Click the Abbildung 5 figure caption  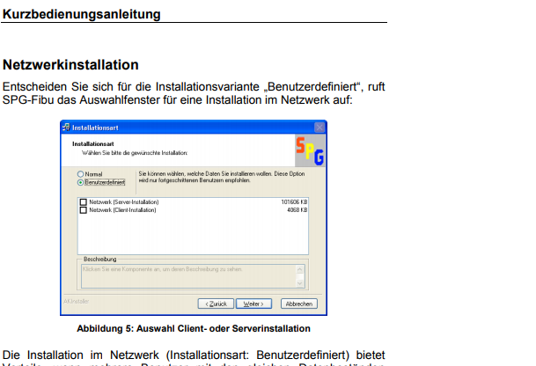[x=194, y=329]
